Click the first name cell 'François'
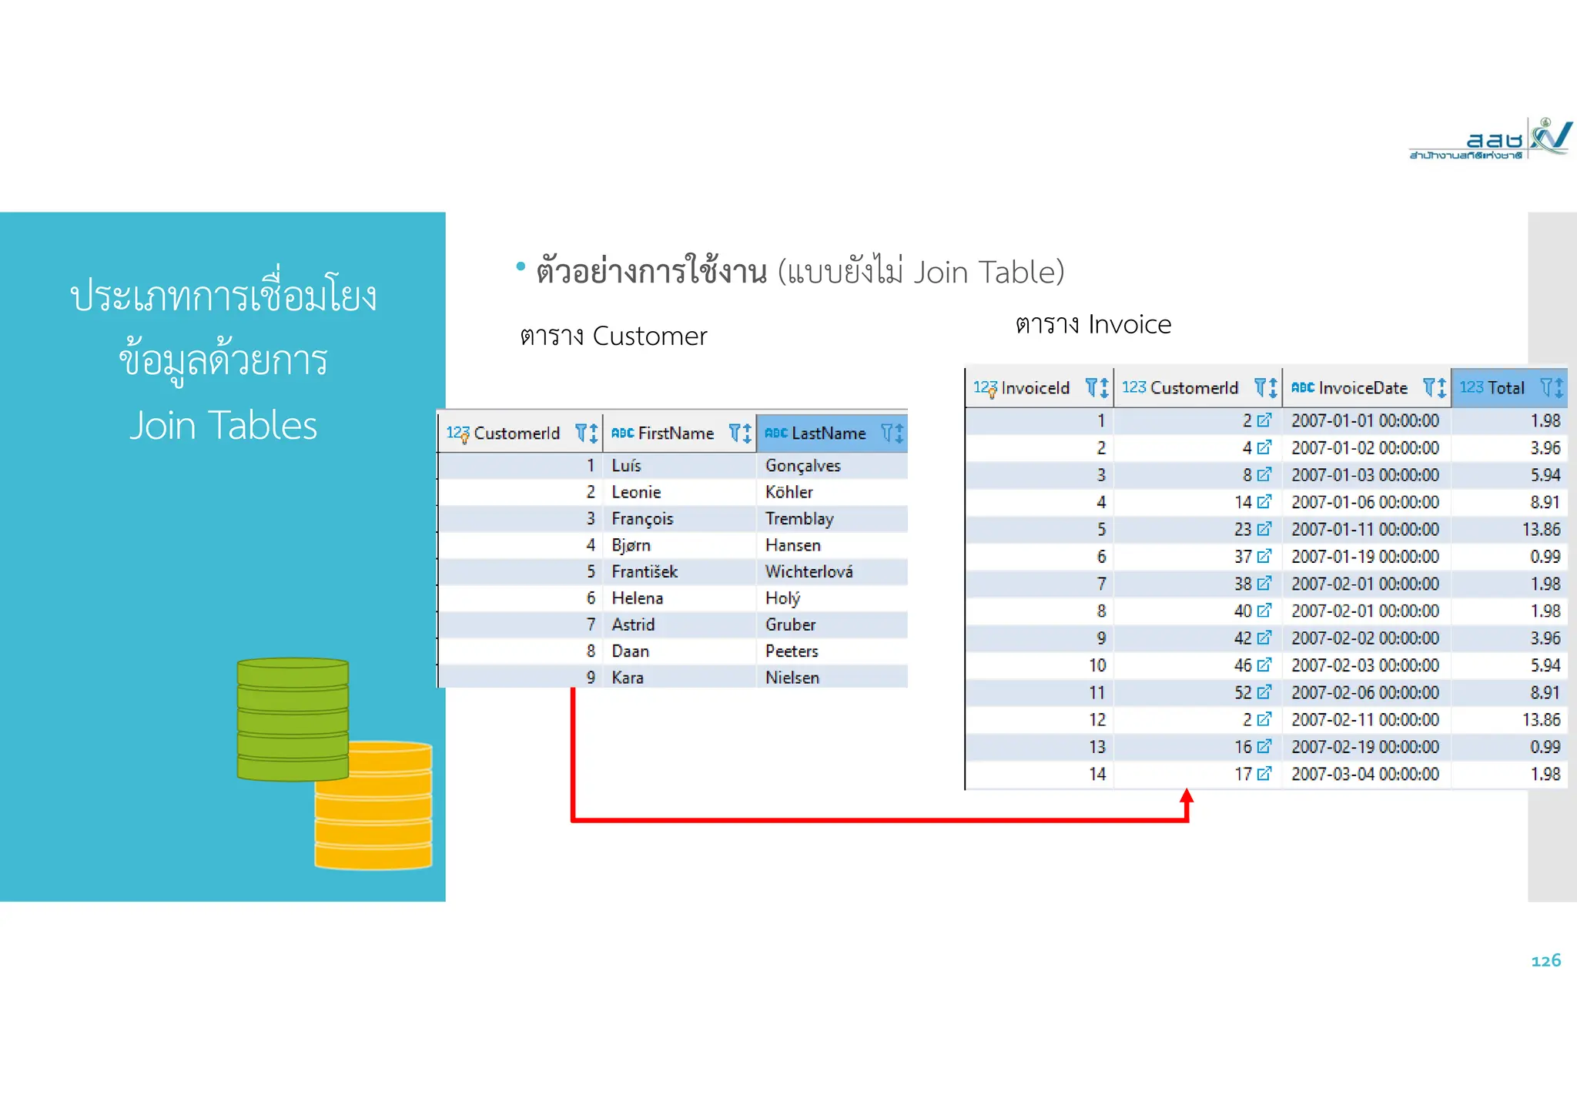 pyautogui.click(x=679, y=518)
